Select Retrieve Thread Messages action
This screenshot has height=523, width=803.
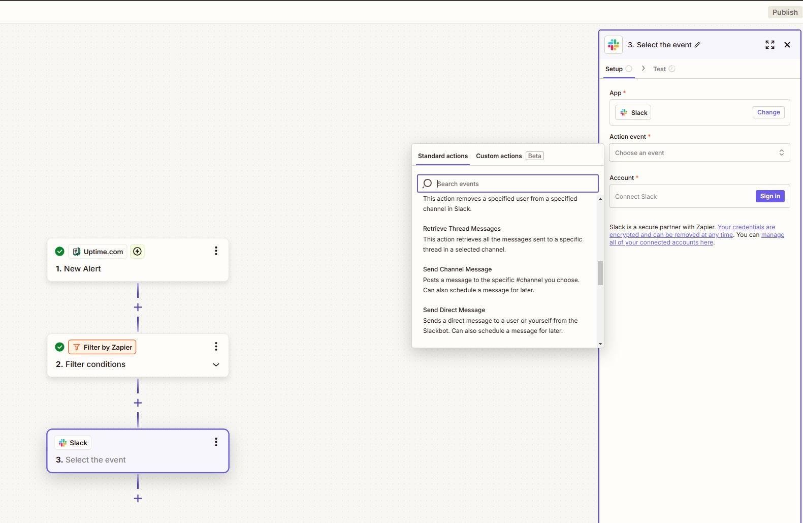tap(503, 239)
